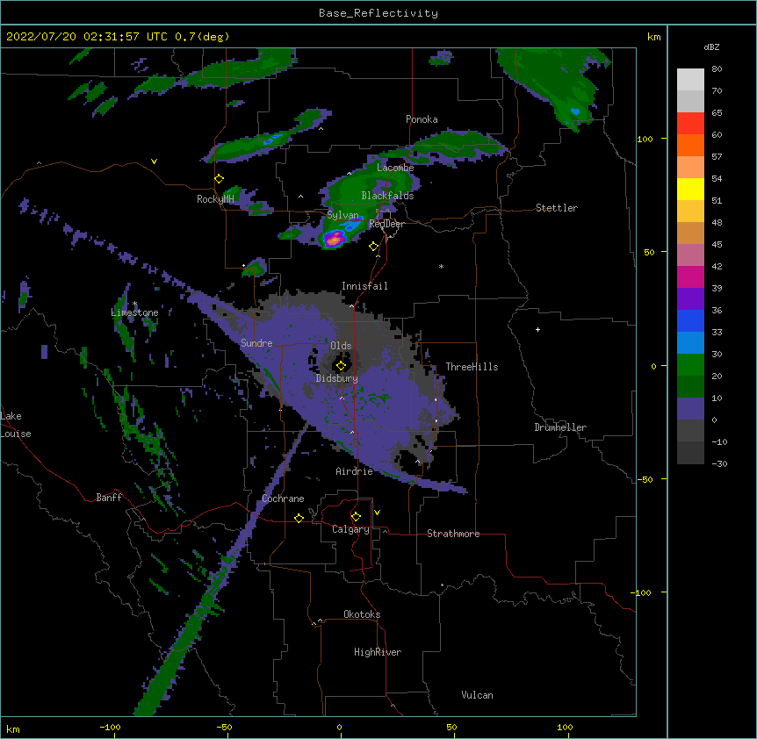The width and height of the screenshot is (757, 739).
Task: Select the Cochrane label
Action: [x=283, y=499]
